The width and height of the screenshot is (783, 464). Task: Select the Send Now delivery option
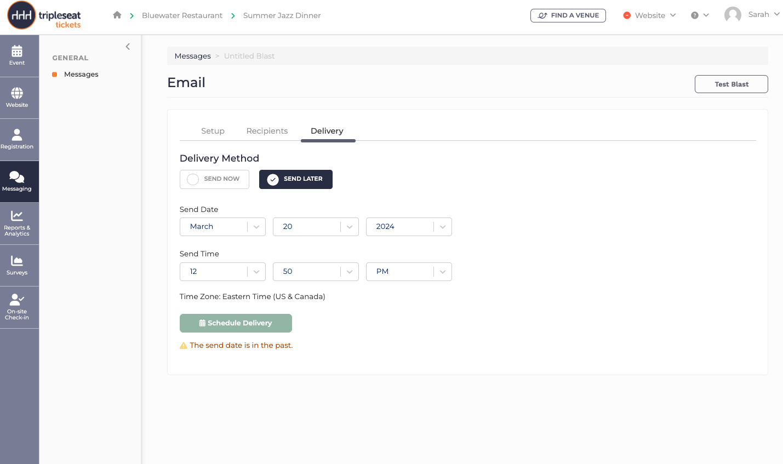click(x=214, y=179)
